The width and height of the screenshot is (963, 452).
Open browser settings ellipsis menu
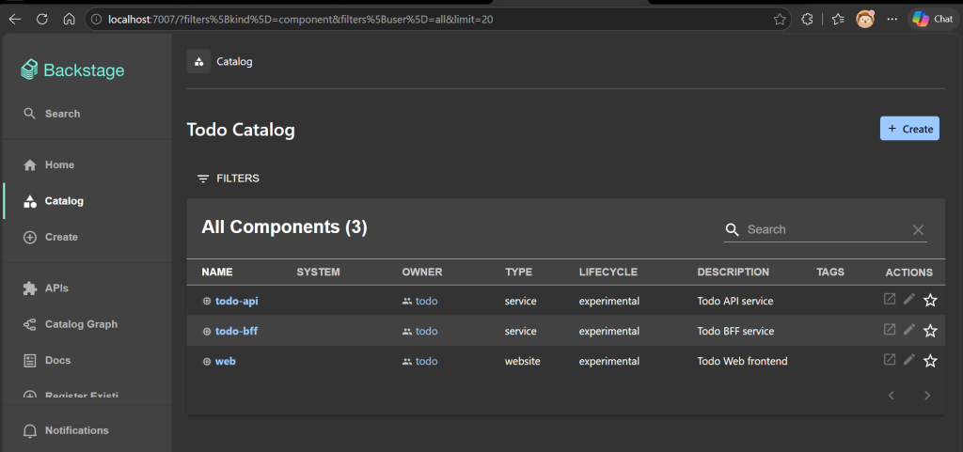(892, 19)
